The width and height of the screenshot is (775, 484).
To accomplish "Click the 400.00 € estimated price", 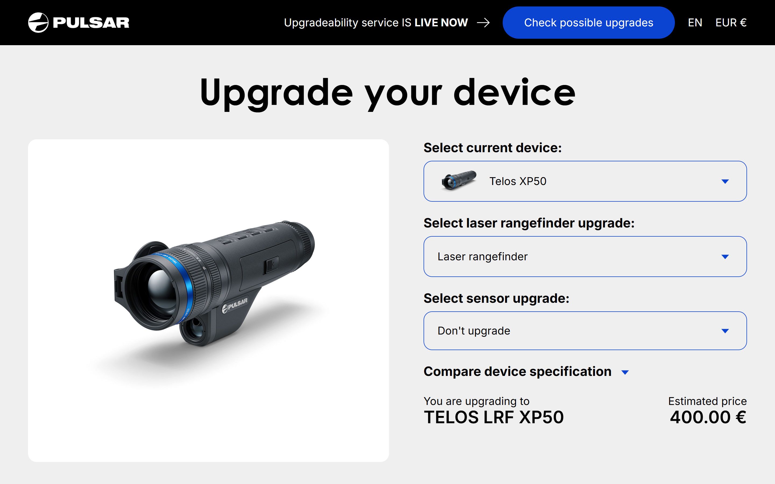I will coord(708,417).
